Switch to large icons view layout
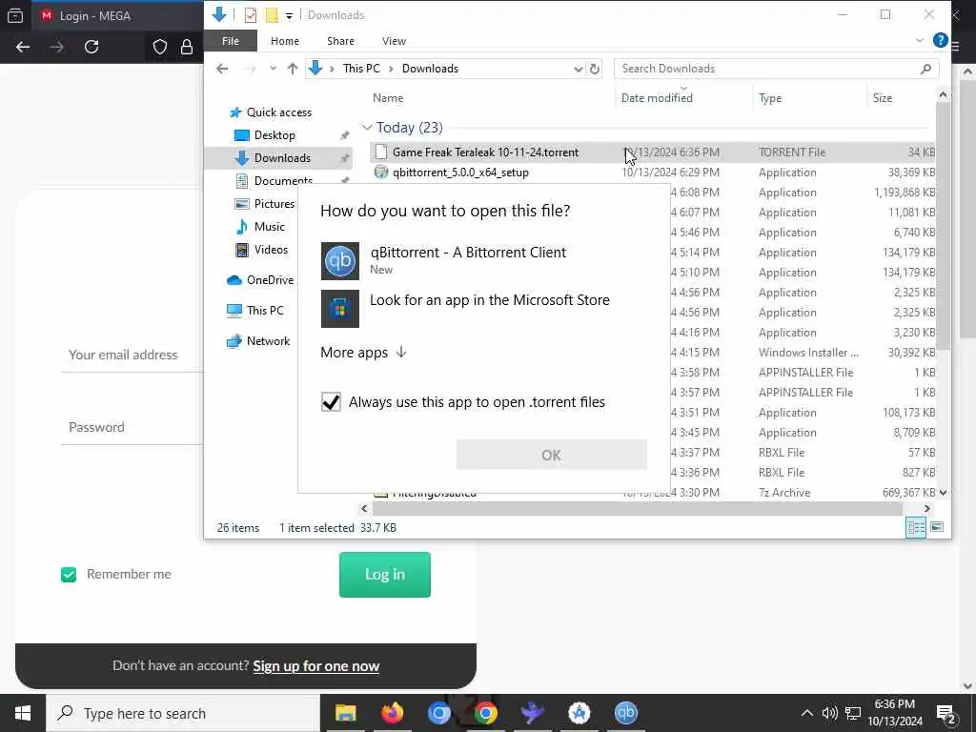The width and height of the screenshot is (976, 732). point(937,527)
